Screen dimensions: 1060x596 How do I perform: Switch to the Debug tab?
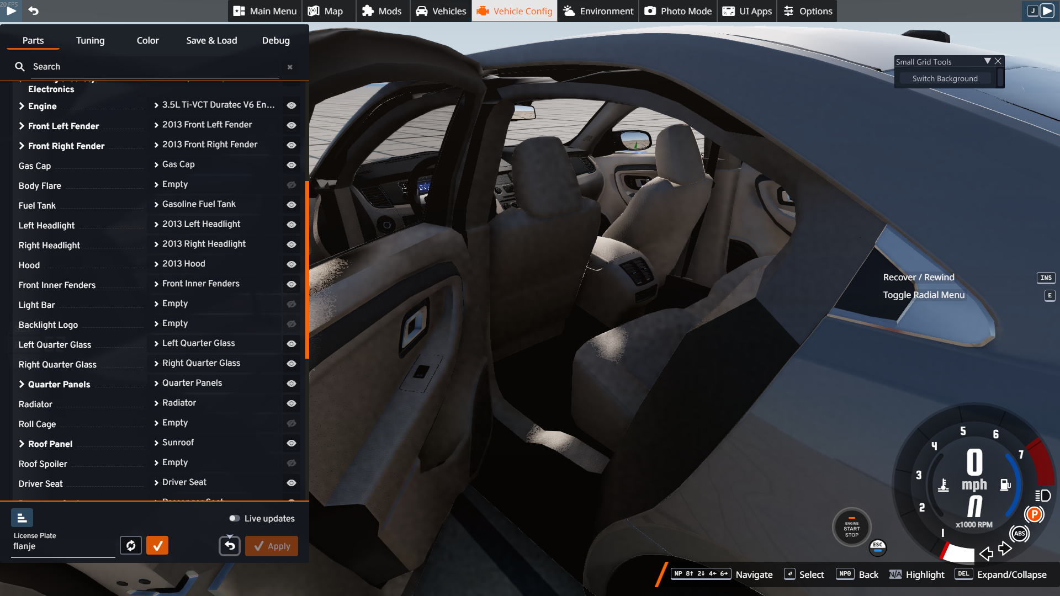pyautogui.click(x=275, y=40)
